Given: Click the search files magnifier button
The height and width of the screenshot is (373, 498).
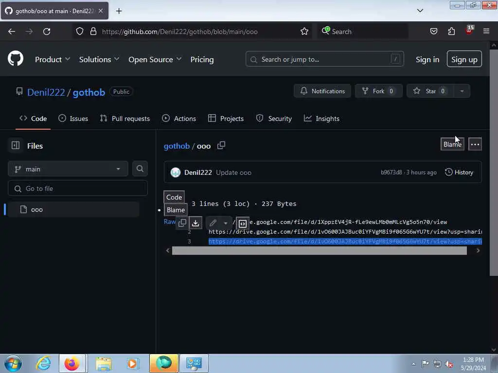Looking at the screenshot, I should 140,169.
